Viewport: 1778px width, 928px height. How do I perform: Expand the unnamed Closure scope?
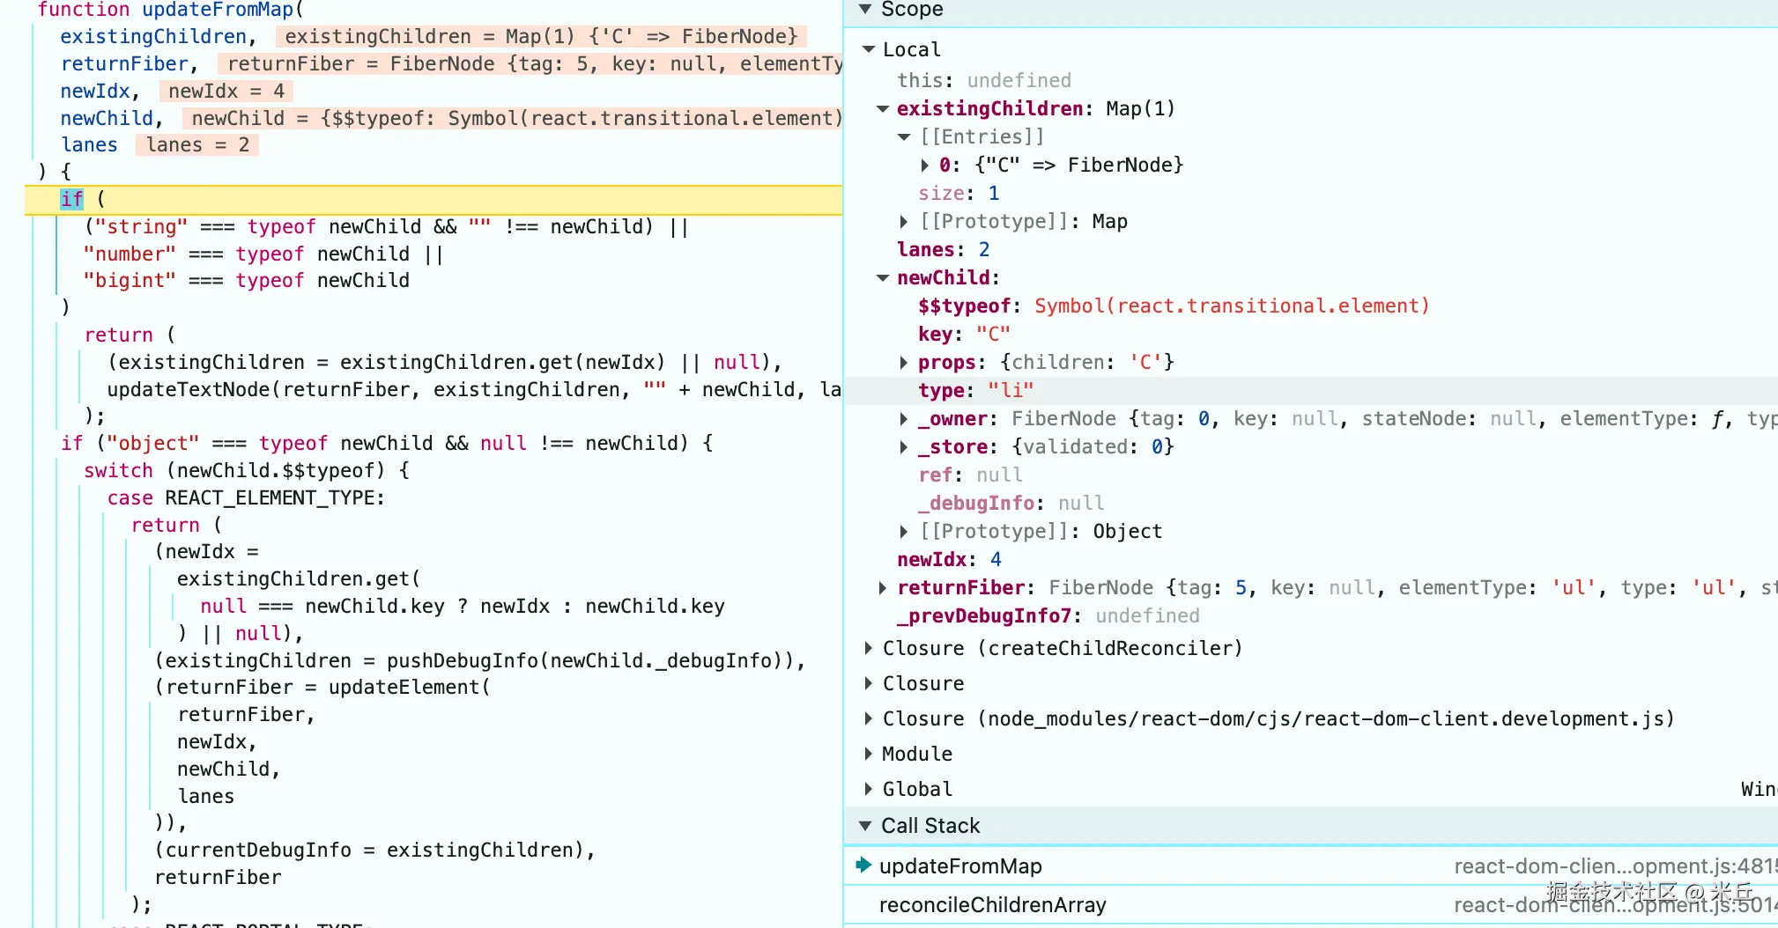pyautogui.click(x=869, y=683)
